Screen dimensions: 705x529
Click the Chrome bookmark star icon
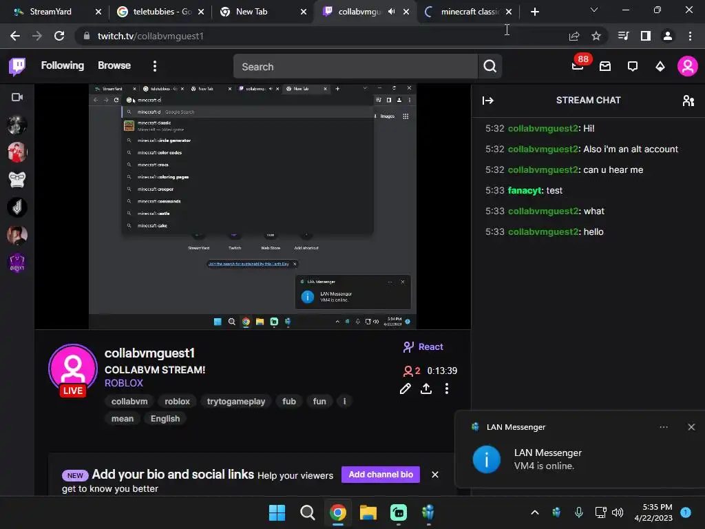[x=596, y=36]
